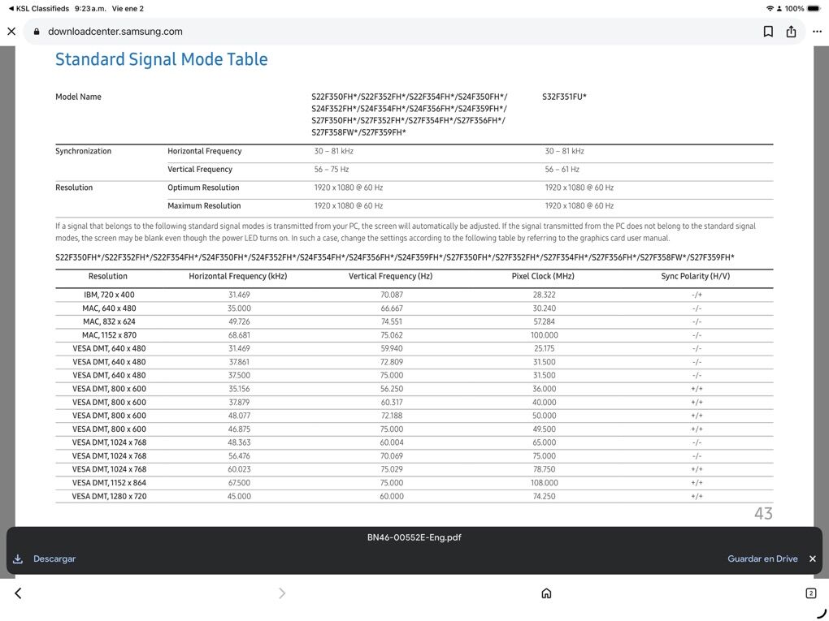
Task: Select the downloadcenter.samsung.com address field
Action: point(115,32)
